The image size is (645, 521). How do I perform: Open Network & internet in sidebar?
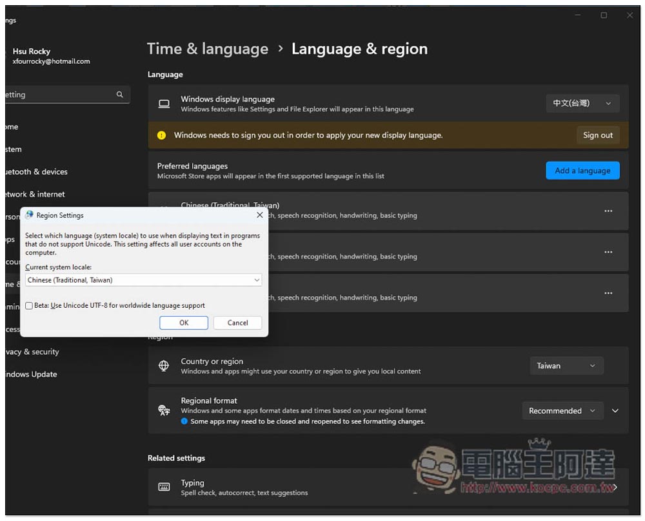(x=35, y=194)
